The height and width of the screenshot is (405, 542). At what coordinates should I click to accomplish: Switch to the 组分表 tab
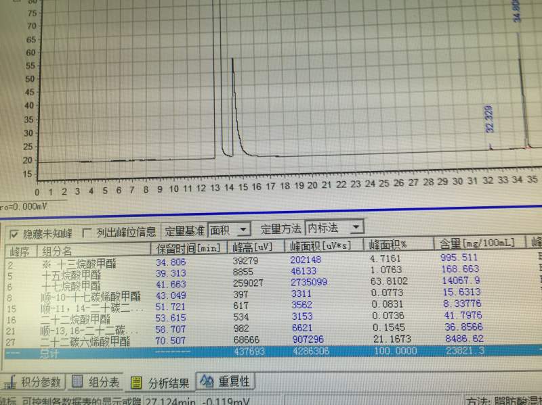[x=95, y=382]
